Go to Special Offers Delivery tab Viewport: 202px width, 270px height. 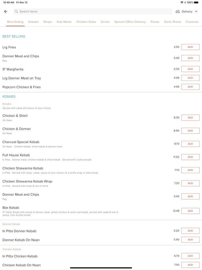(x=130, y=22)
